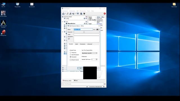The height and width of the screenshot is (101, 180).
Task: Open the contacts toolbar icon
Action: pos(81,14)
